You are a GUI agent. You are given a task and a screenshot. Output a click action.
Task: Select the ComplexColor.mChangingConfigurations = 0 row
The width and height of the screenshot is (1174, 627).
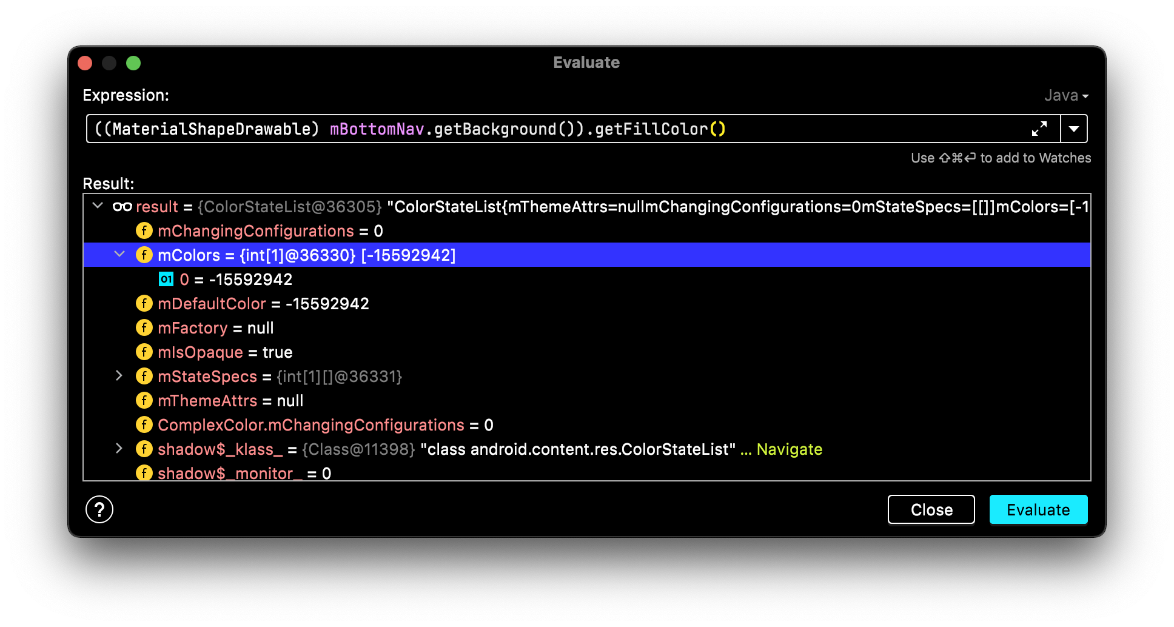tap(587, 424)
